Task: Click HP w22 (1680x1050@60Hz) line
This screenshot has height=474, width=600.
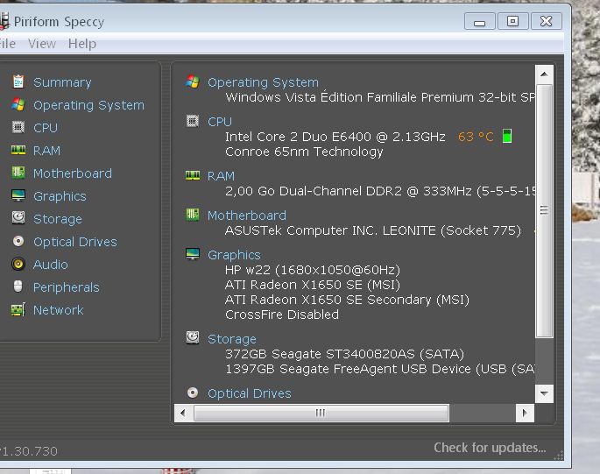Action: pos(313,270)
